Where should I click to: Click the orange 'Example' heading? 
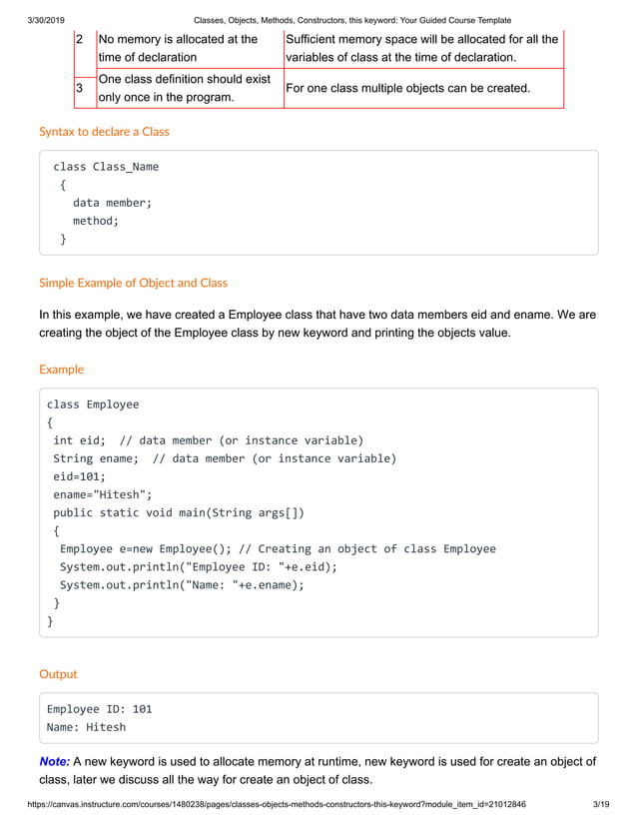coord(62,370)
